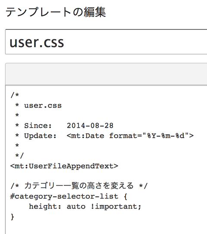Image resolution: width=207 pixels, height=234 pixels.
Task: Click the 'height: auto !important;' line
Action: tap(85, 206)
